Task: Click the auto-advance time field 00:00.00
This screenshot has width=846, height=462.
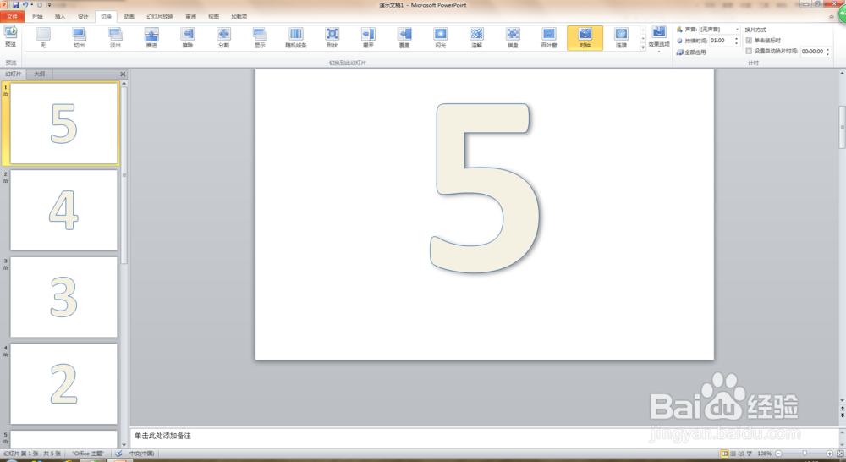Action: coord(812,52)
